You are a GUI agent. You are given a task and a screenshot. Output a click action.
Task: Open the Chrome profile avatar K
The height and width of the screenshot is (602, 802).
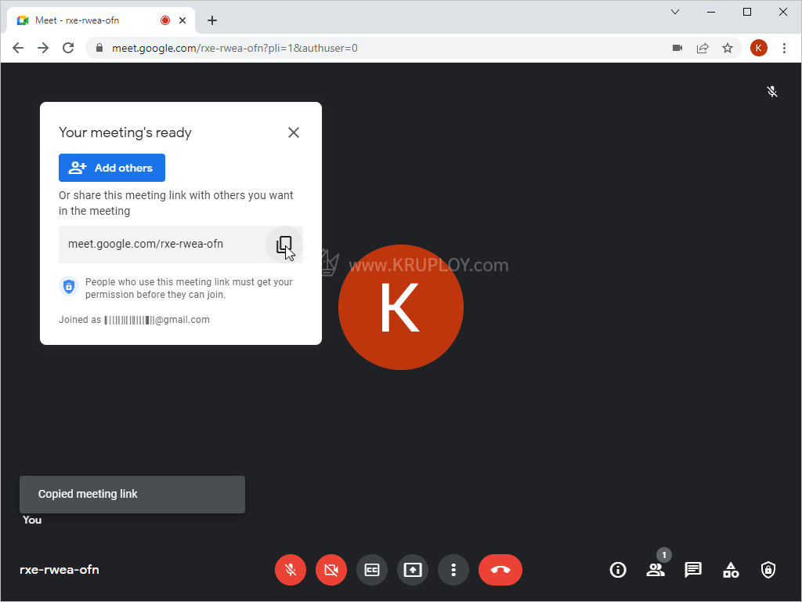pos(758,48)
